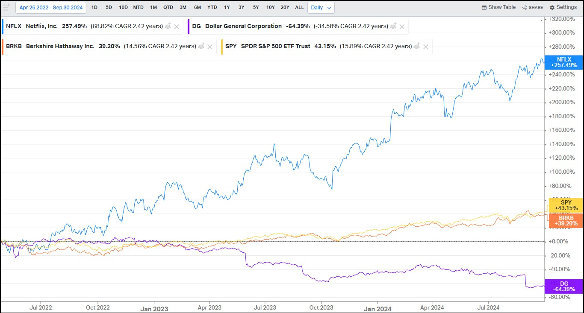Open the add-symbol menu icon at top left
This screenshot has width=584, height=313.
coord(6,7)
